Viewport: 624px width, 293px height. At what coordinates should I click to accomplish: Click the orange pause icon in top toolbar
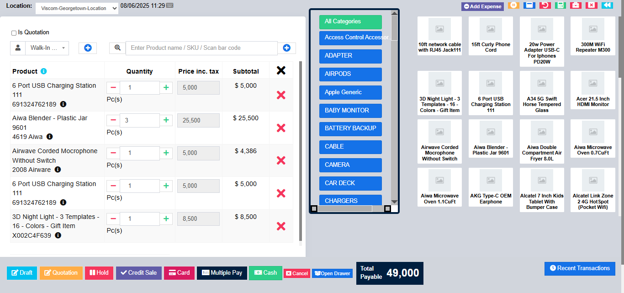point(513,5)
